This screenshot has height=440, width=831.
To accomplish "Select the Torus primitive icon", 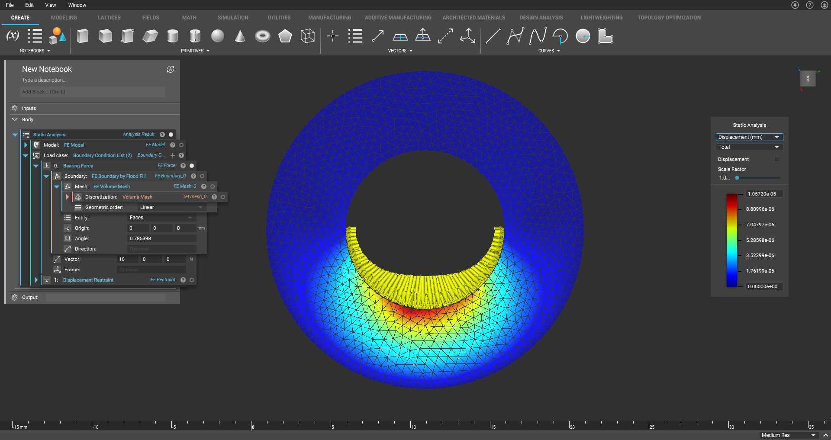I will coord(263,36).
